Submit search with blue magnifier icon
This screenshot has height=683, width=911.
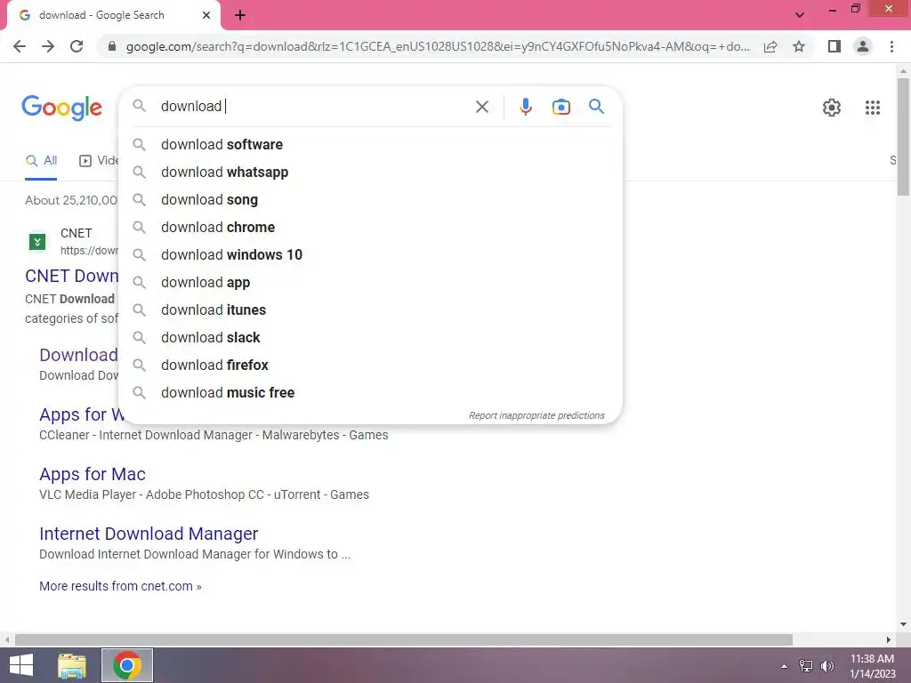(x=596, y=107)
